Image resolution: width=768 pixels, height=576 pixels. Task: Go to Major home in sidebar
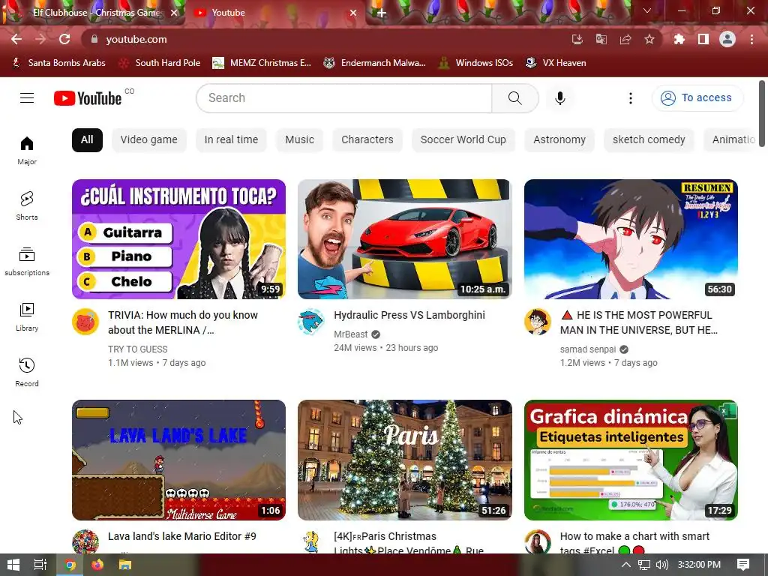[27, 150]
